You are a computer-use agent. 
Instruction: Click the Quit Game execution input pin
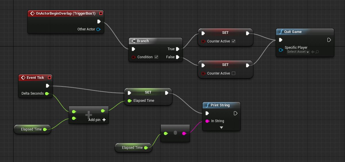pos(281,40)
